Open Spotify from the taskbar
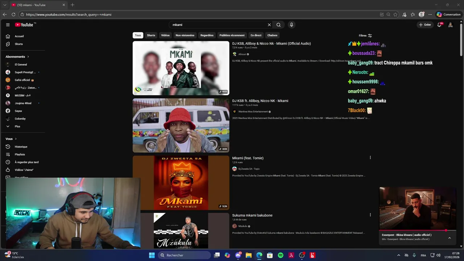This screenshot has width=464, height=261. (281, 255)
